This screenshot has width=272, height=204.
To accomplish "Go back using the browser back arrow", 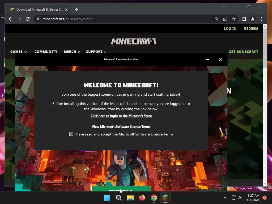I will [11, 19].
